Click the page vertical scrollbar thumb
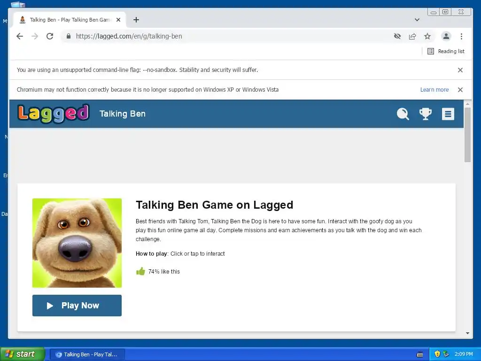481x361 pixels. 467,134
